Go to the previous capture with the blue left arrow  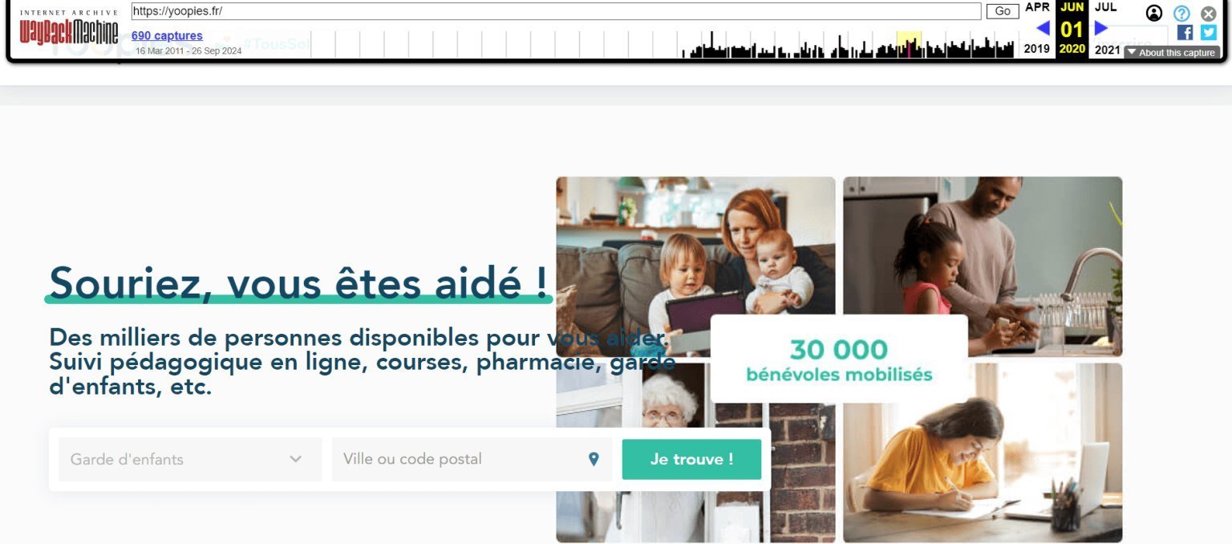point(1043,28)
